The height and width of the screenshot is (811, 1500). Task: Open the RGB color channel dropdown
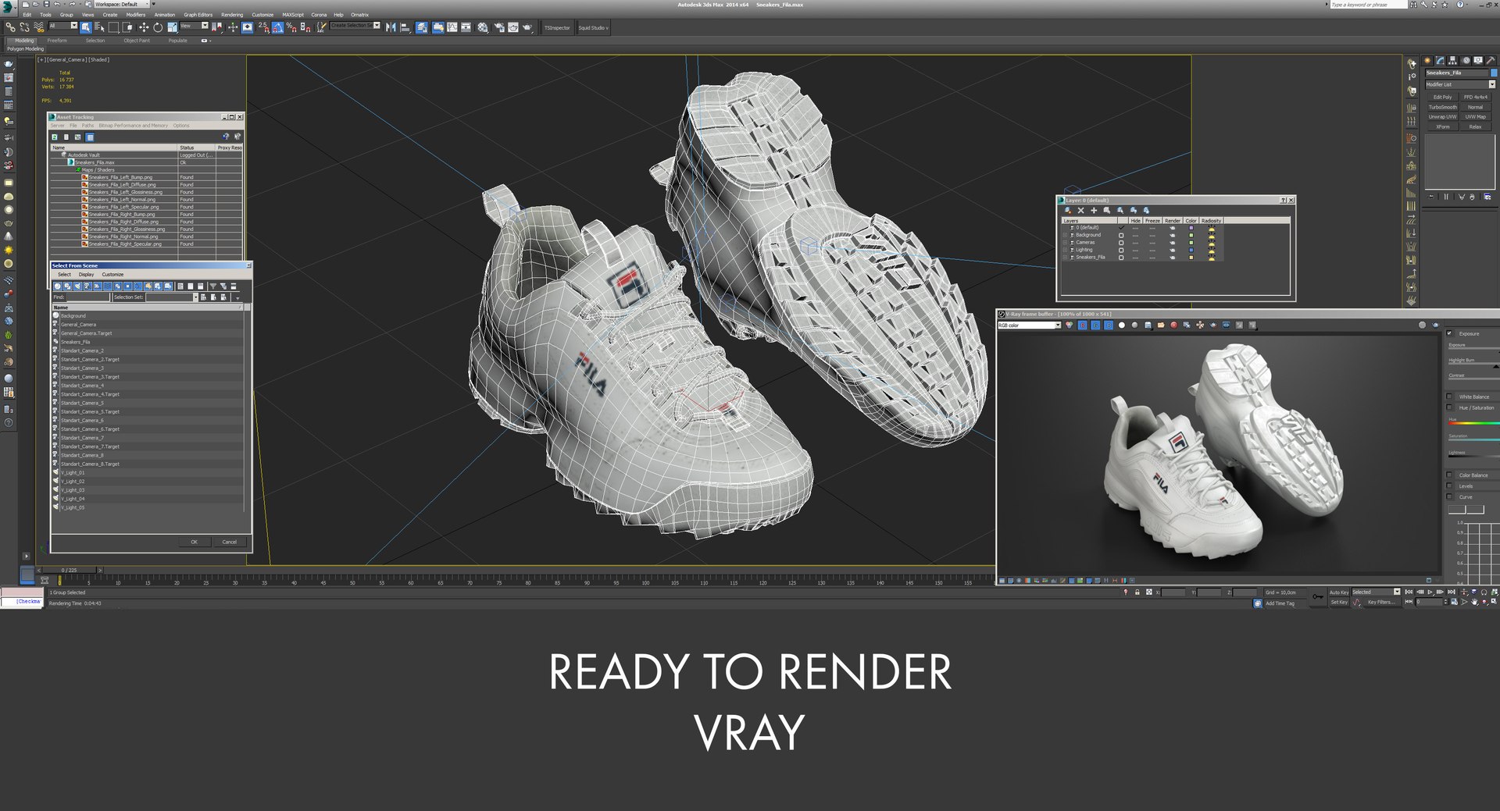pyautogui.click(x=1029, y=325)
